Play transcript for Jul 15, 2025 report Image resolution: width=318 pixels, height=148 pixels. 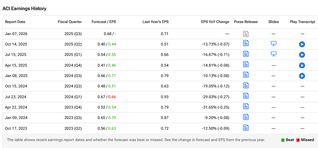(x=302, y=55)
